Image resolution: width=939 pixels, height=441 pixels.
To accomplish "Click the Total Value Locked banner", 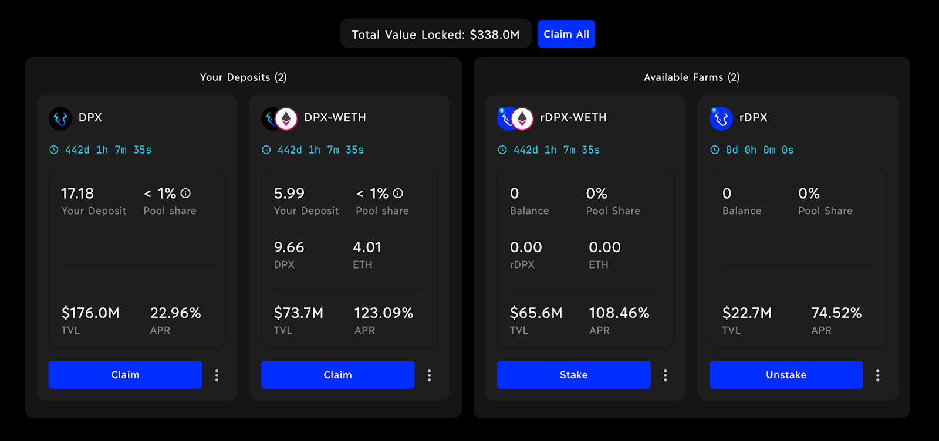I will point(435,34).
